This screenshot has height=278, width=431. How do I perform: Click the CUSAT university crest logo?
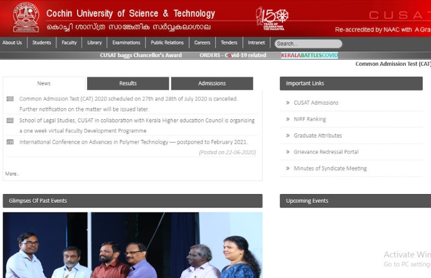click(x=26, y=17)
